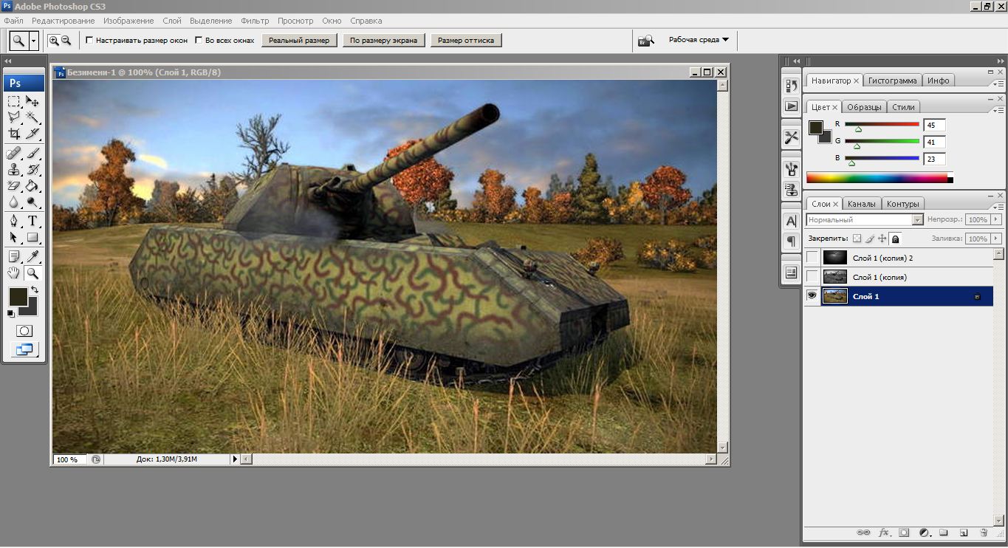Open the blend mode dropdown Нормальный

865,219
